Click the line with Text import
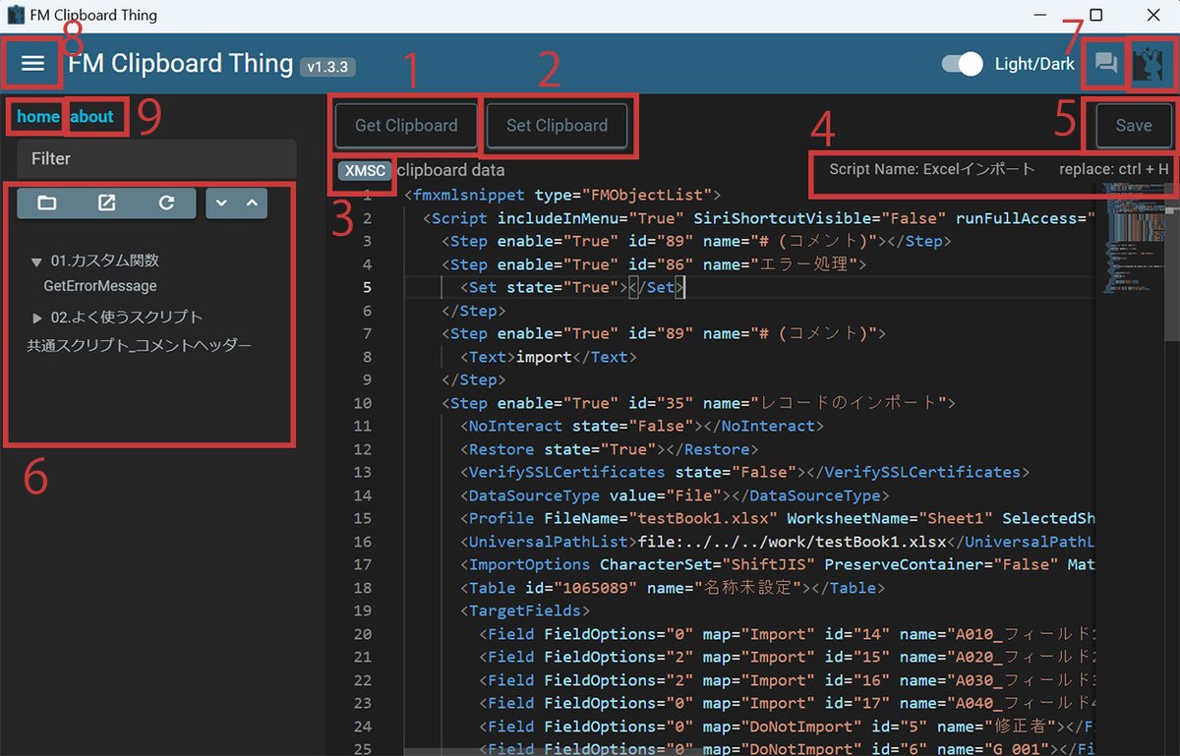Screen dimensions: 1180x756 click(549, 357)
